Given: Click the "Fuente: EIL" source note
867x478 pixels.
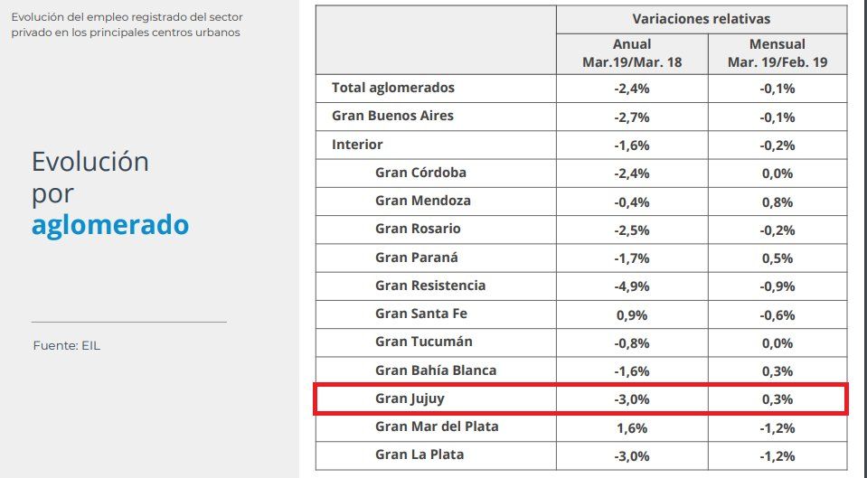Looking at the screenshot, I should [x=66, y=345].
